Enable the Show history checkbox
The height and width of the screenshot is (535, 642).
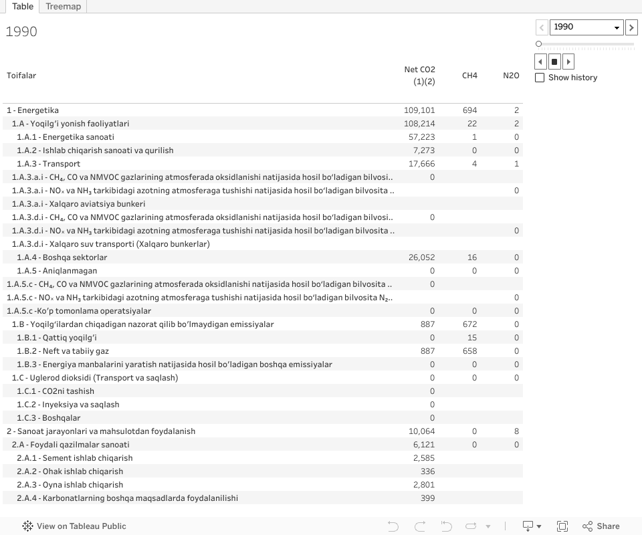coord(540,78)
